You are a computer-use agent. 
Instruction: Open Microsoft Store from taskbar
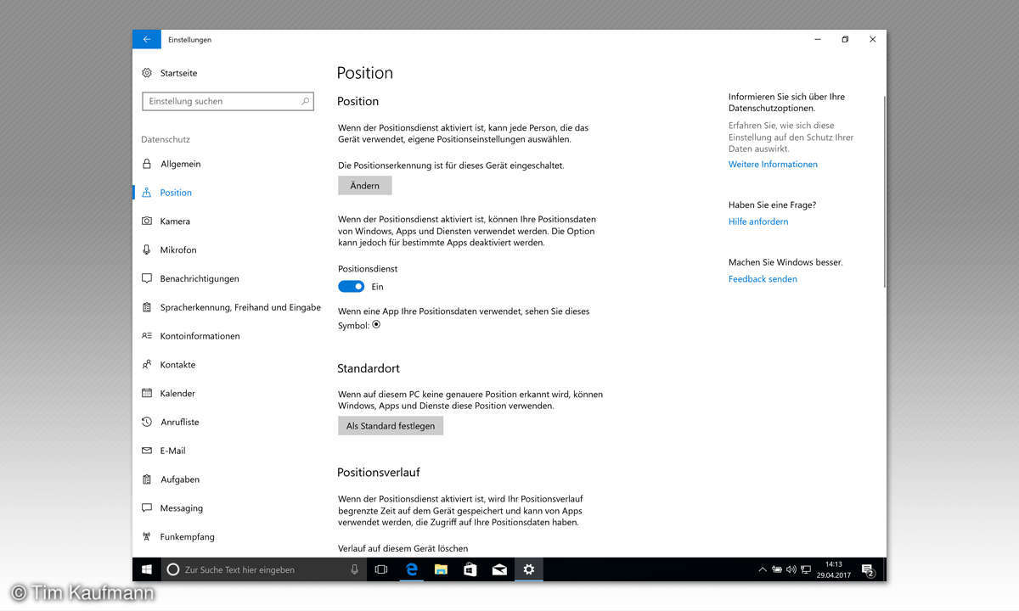click(x=470, y=569)
